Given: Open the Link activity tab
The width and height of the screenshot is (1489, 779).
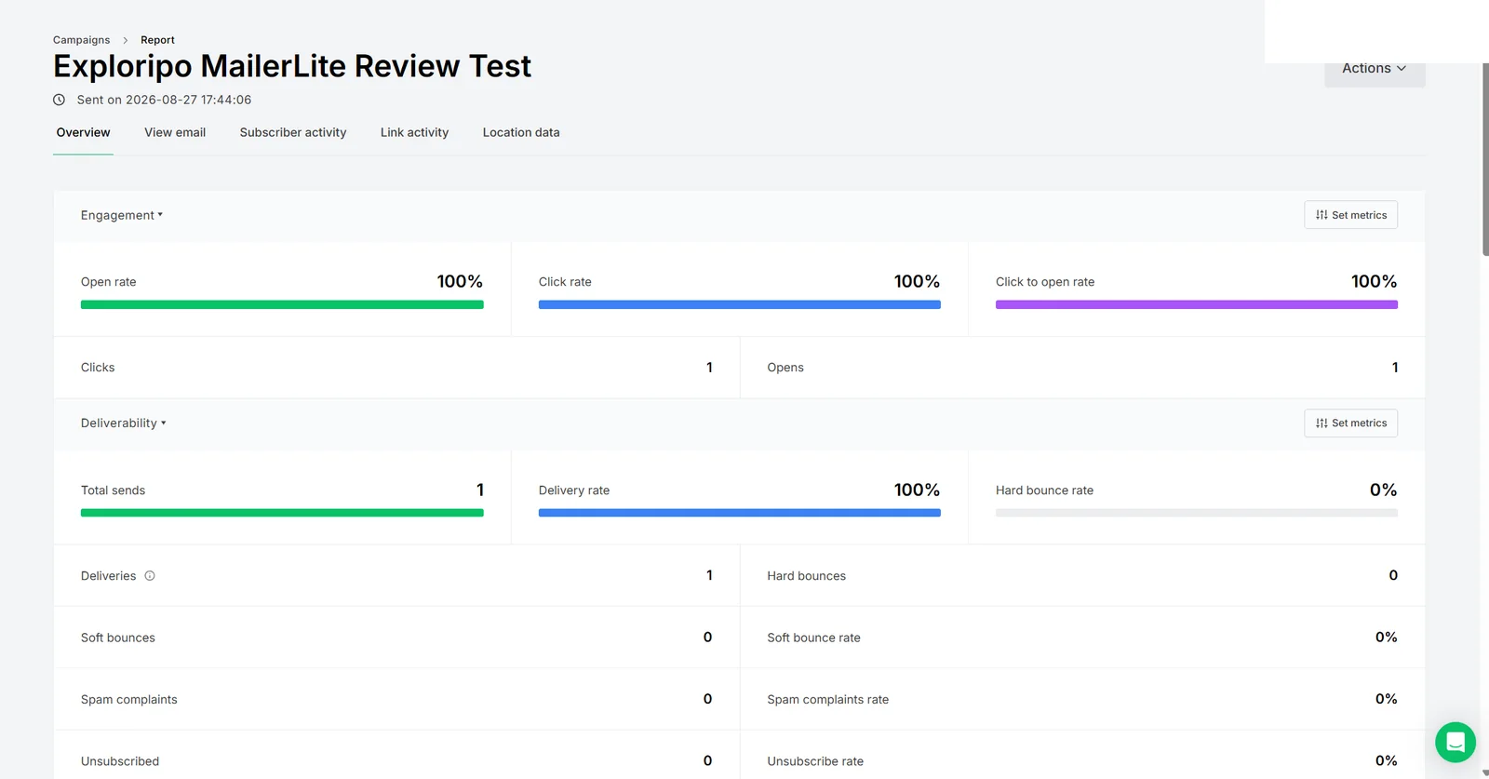Looking at the screenshot, I should 414,132.
